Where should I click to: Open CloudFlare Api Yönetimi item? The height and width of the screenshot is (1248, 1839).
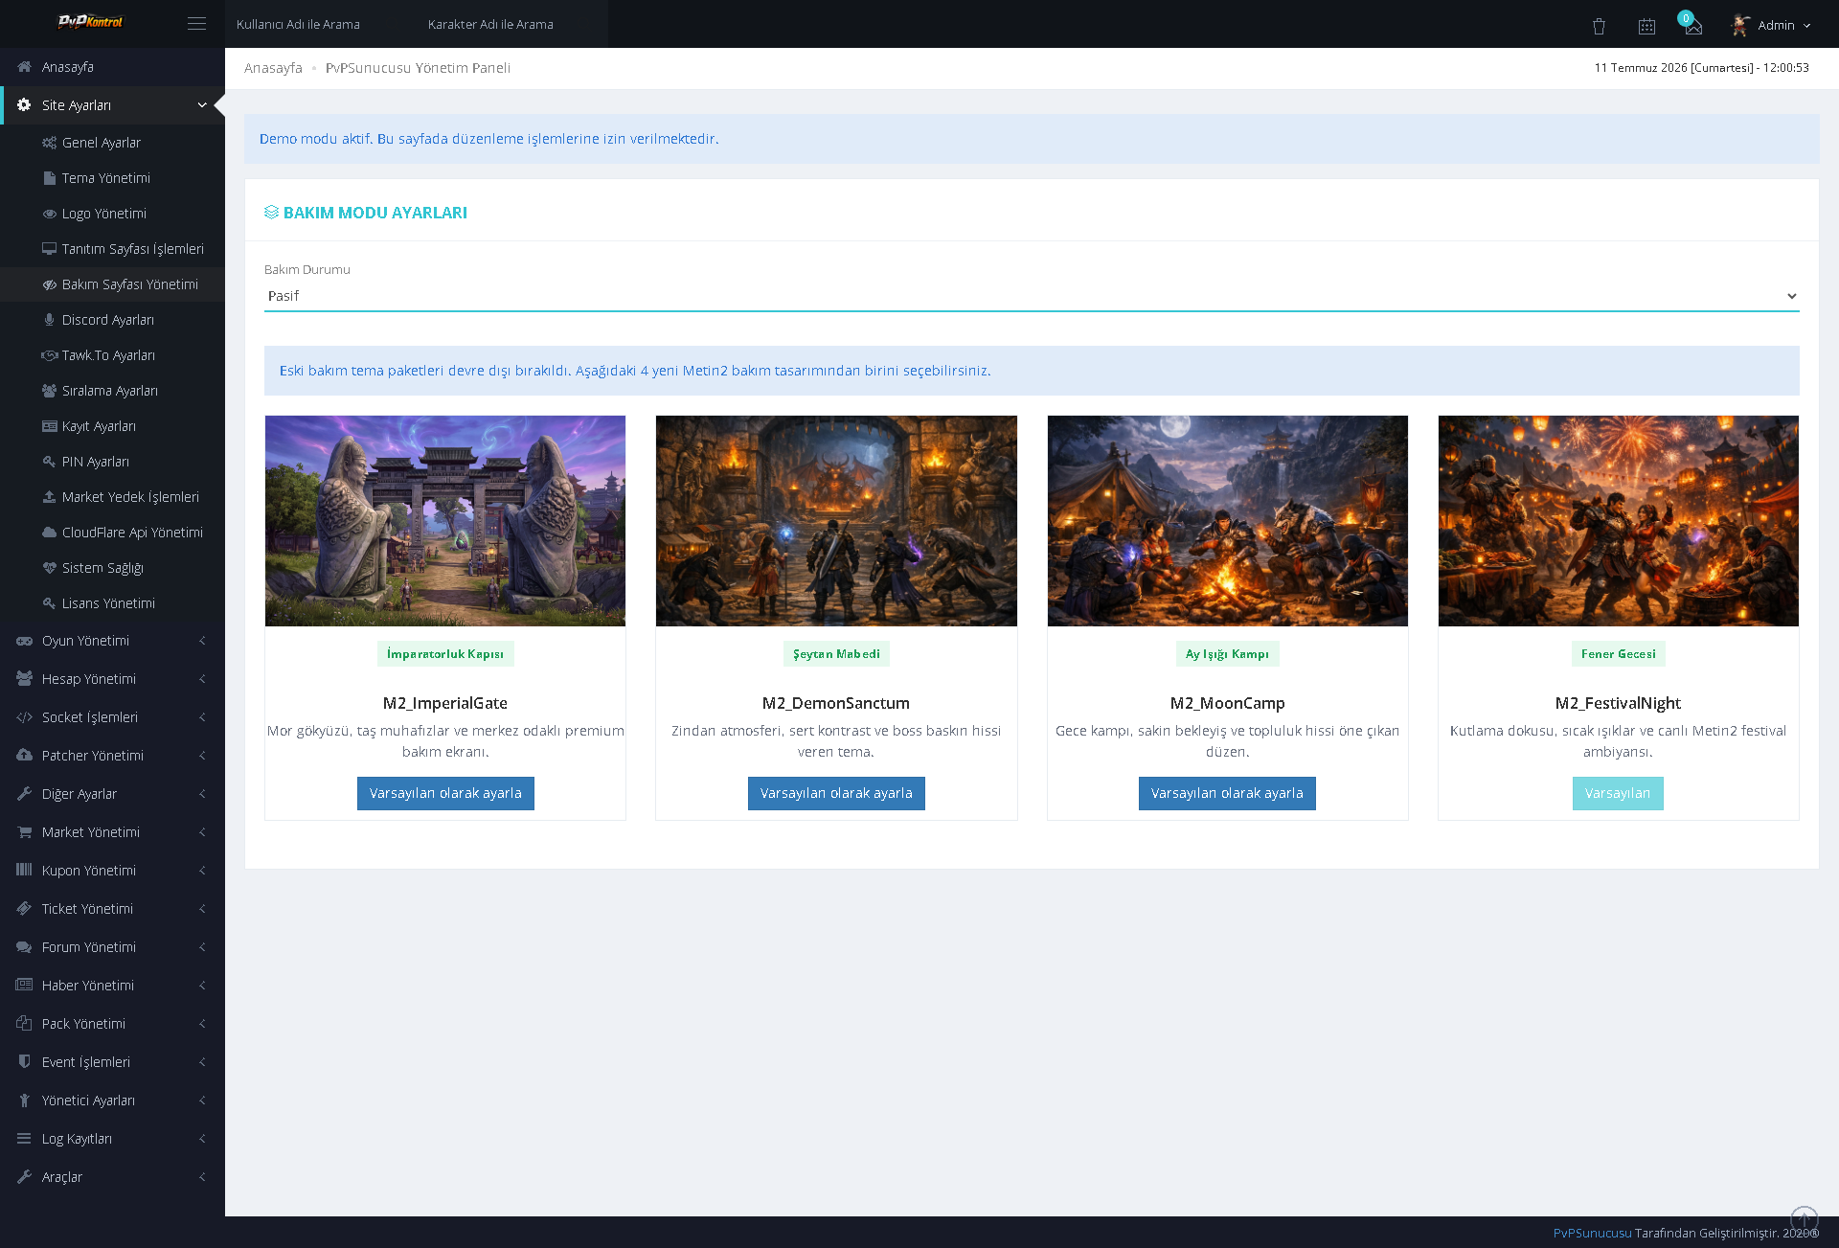tap(112, 533)
